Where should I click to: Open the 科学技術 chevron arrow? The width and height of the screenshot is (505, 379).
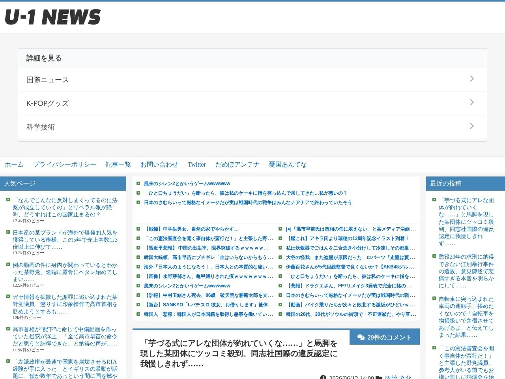[472, 126]
